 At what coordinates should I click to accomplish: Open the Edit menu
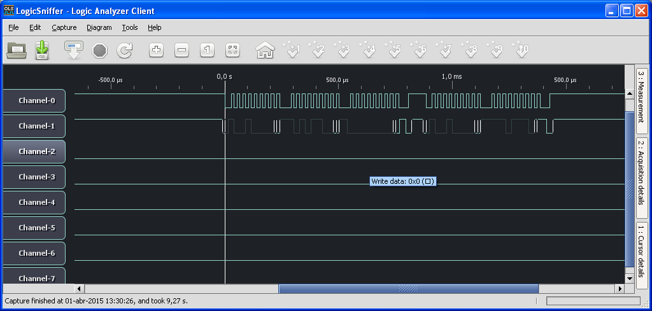pyautogui.click(x=35, y=27)
